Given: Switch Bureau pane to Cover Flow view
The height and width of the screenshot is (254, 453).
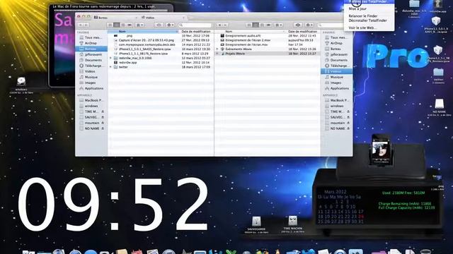Looking at the screenshot, I should point(130,25).
